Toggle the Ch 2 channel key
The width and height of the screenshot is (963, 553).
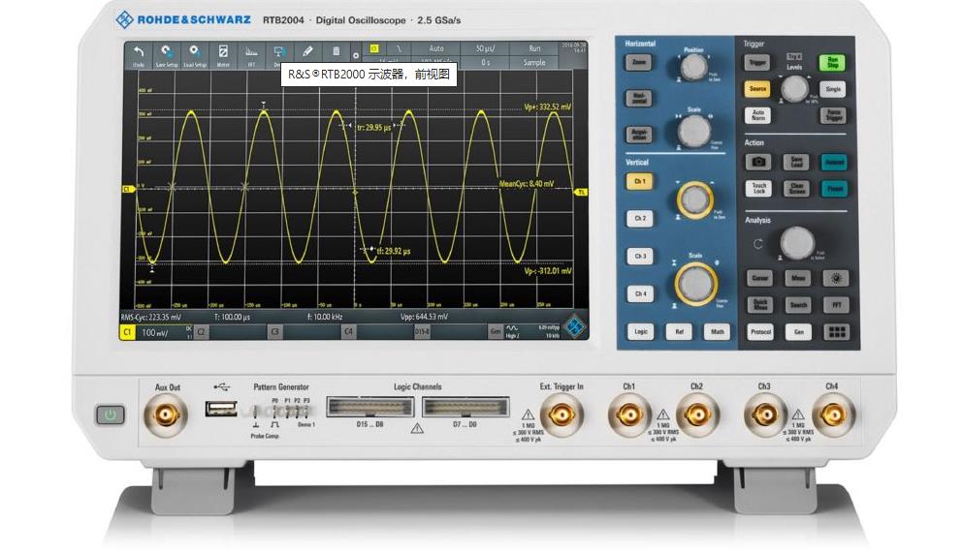point(640,219)
